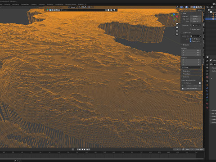Uncheck the Lock To 3D Cursor checkbox
Viewport: 216px width, 162px height.
point(191,39)
